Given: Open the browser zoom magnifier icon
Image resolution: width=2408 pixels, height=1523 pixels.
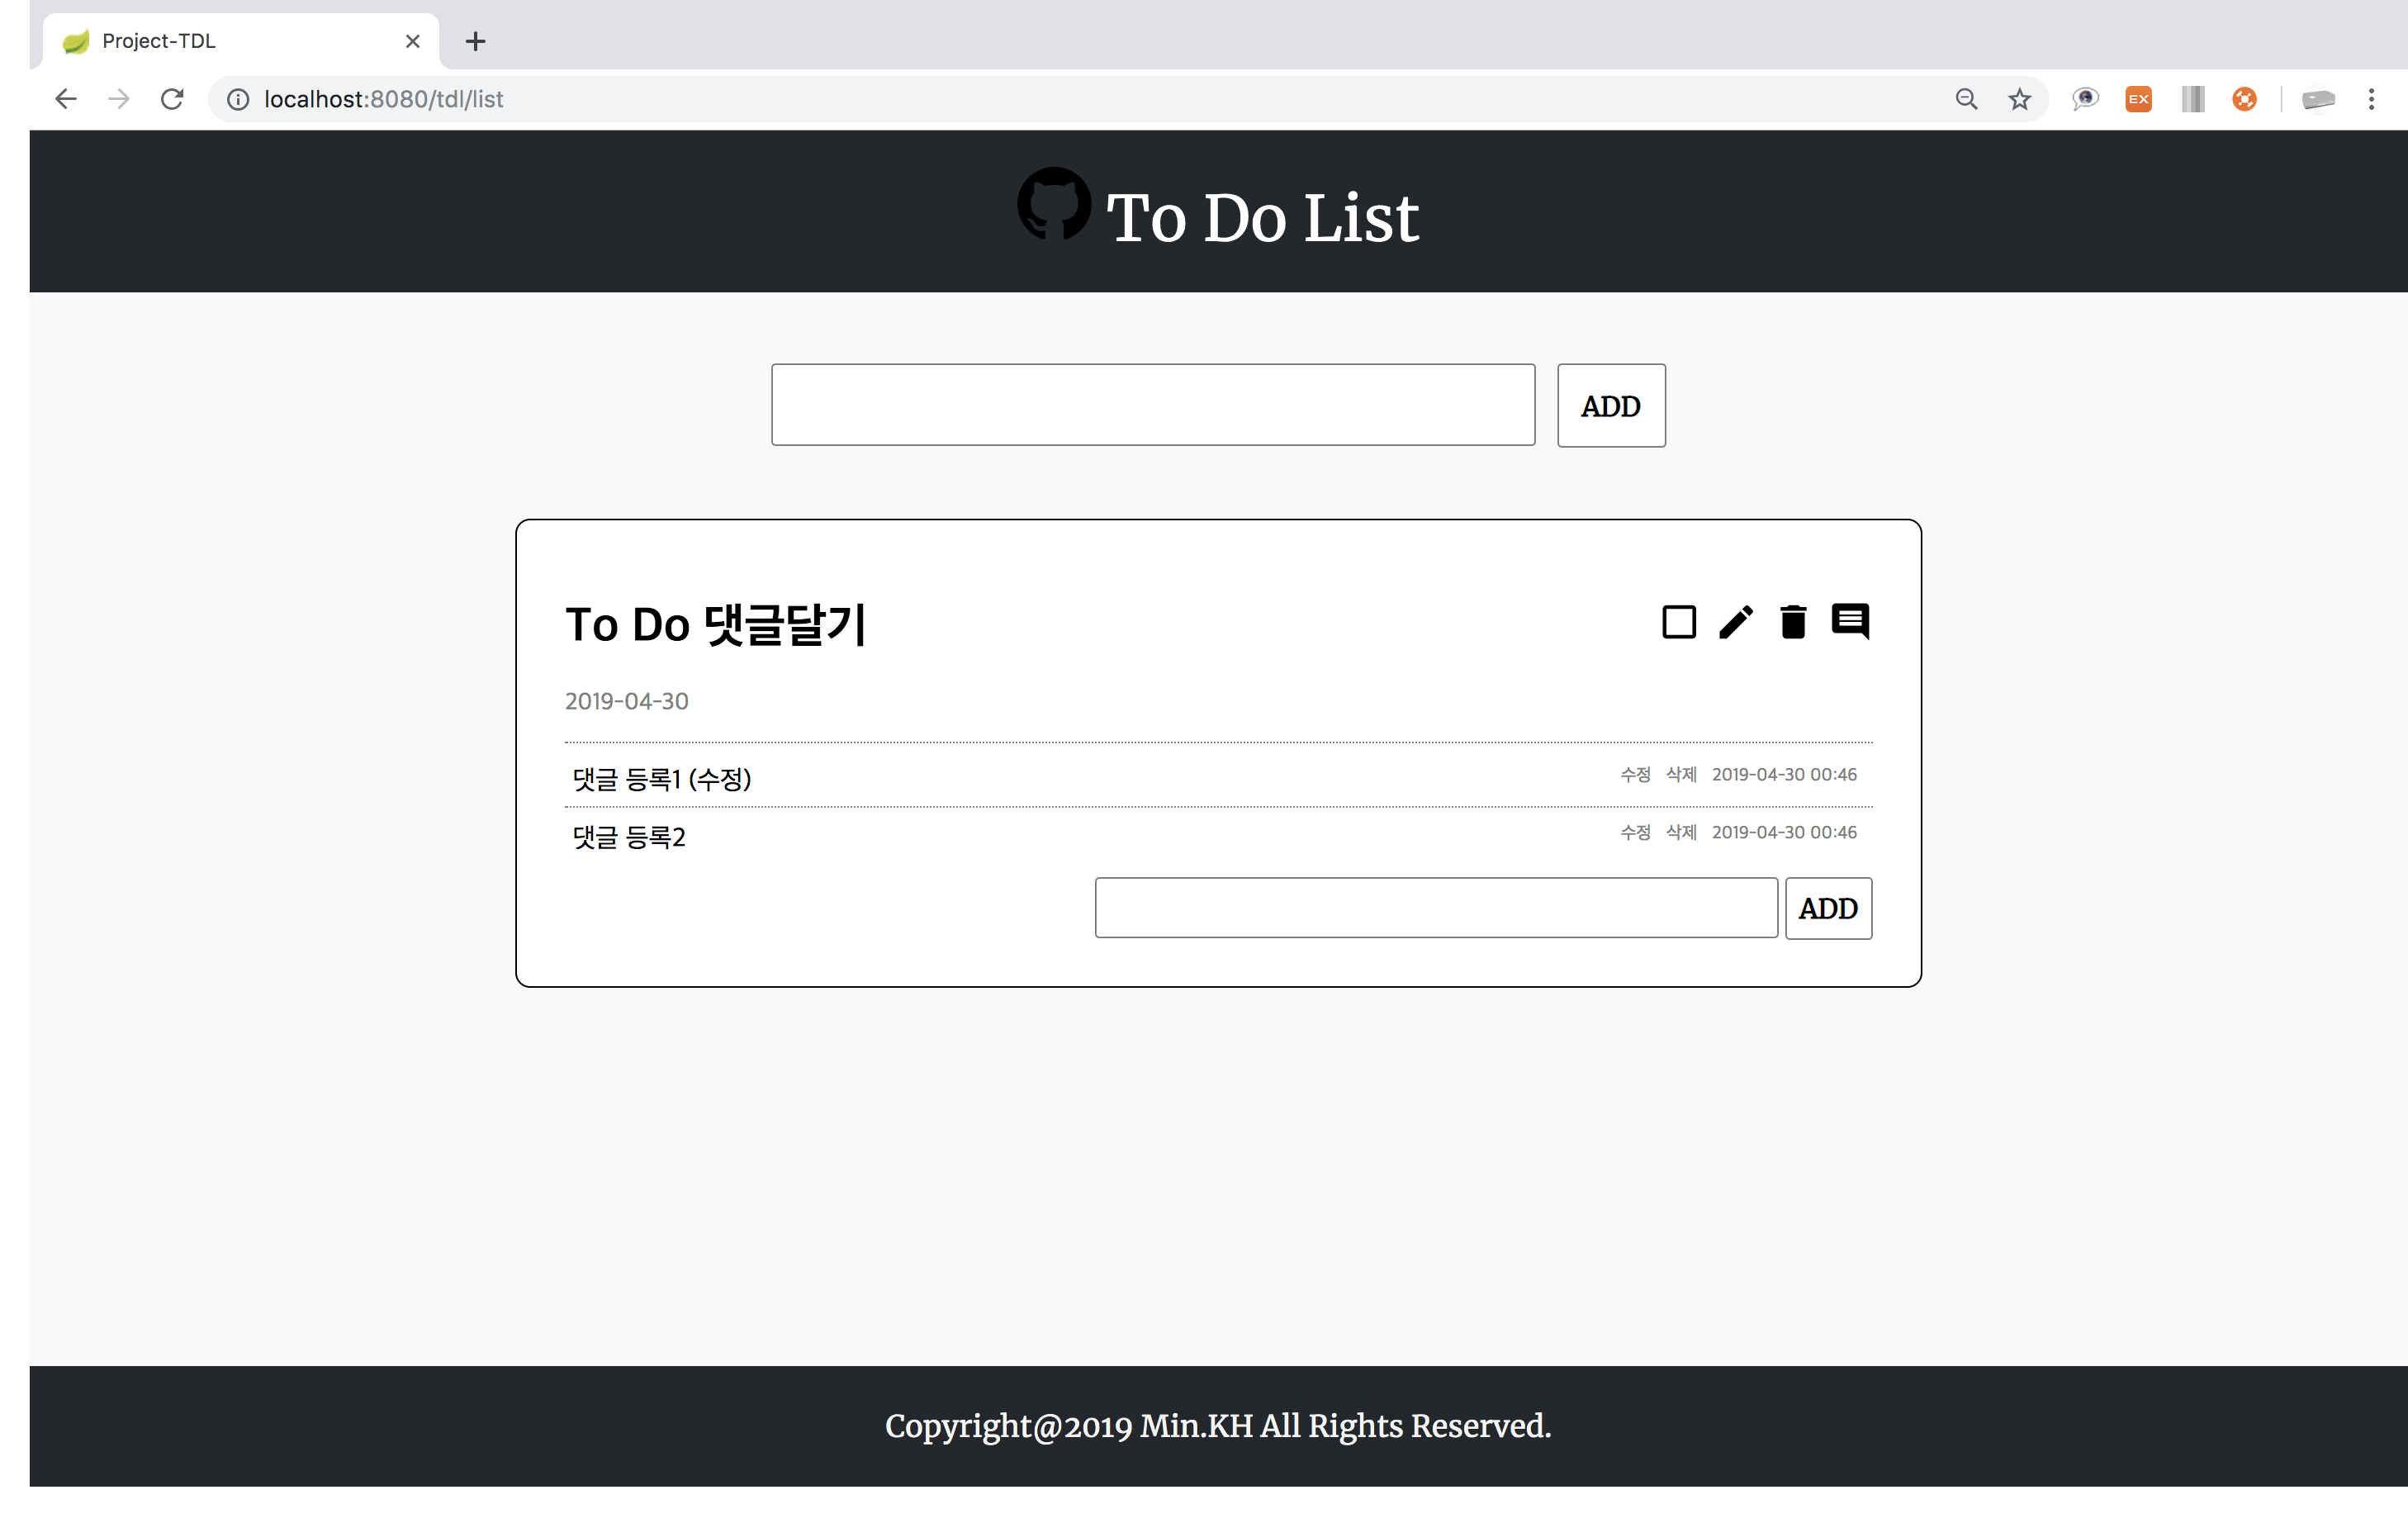Looking at the screenshot, I should tap(1966, 99).
